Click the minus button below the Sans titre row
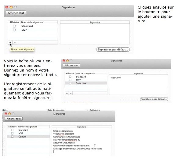 (x=71, y=93)
